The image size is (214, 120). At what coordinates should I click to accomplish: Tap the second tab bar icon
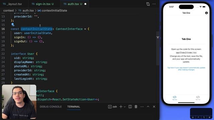[198, 98]
